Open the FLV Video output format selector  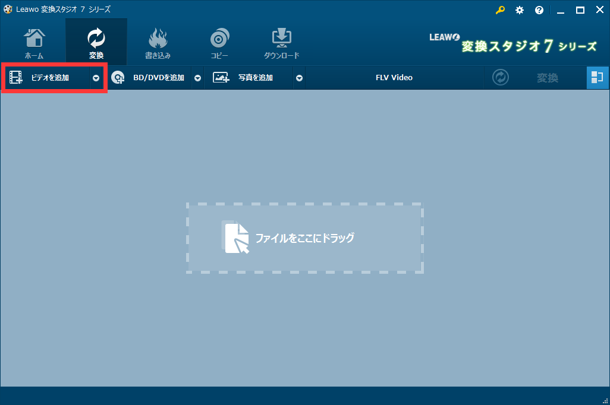pos(394,78)
